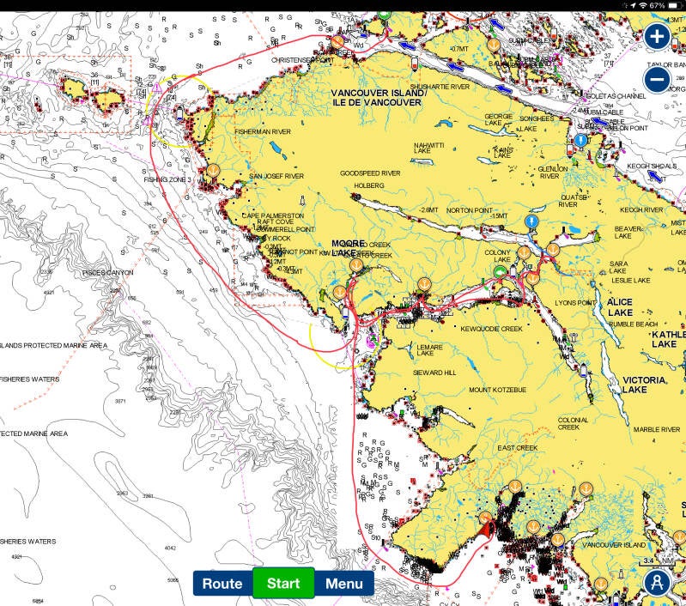Start track recording with green Start button

tap(283, 583)
